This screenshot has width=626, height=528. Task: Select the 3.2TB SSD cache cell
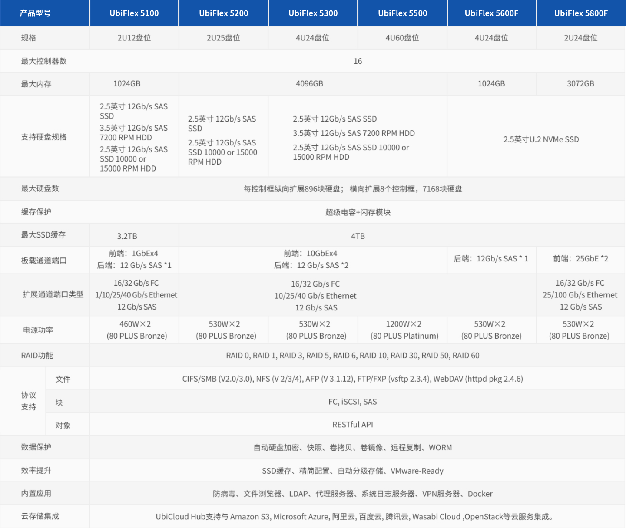coord(127,236)
